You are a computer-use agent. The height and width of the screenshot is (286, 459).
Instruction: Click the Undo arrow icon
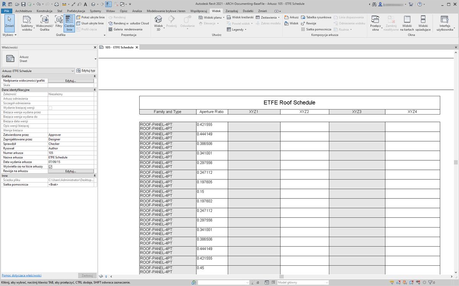point(38,4)
